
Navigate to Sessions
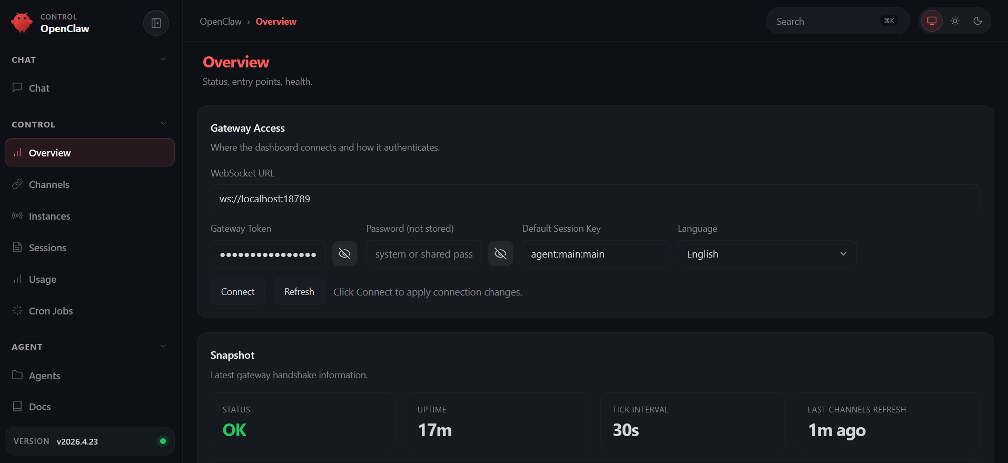coord(90,248)
